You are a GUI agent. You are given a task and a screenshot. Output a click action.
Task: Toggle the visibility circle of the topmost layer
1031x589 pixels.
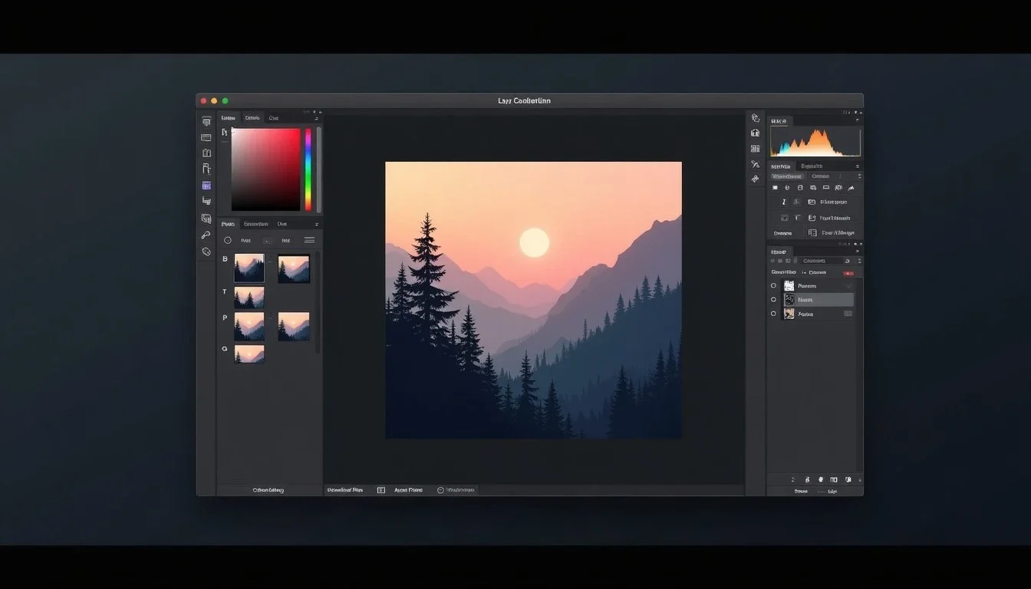[773, 285]
